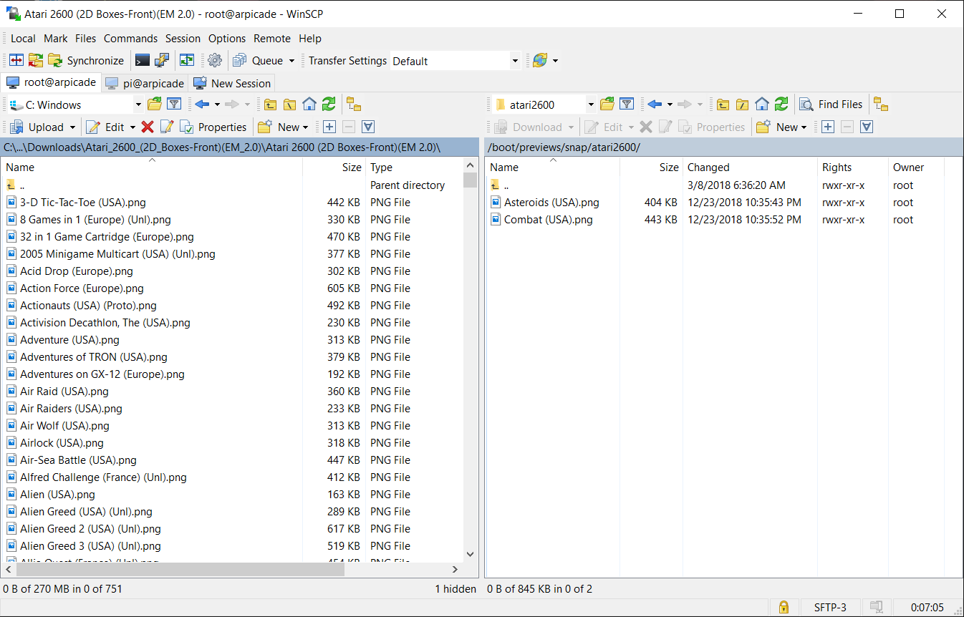Toggle local directory tree panel icon

[354, 105]
